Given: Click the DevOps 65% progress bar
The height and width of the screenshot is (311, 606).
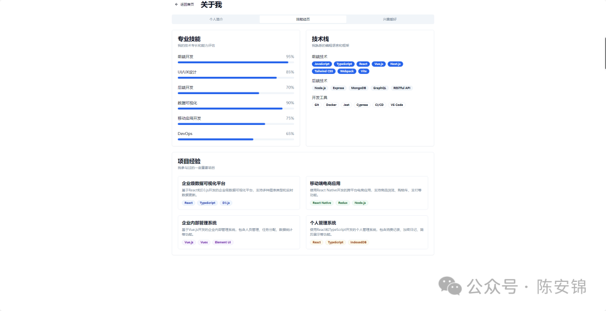Looking at the screenshot, I should click(x=236, y=140).
